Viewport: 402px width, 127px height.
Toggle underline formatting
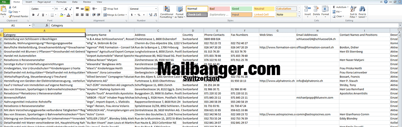coord(42,15)
